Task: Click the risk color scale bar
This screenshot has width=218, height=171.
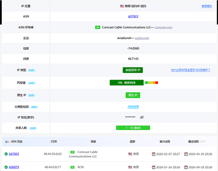Action: click(151, 83)
